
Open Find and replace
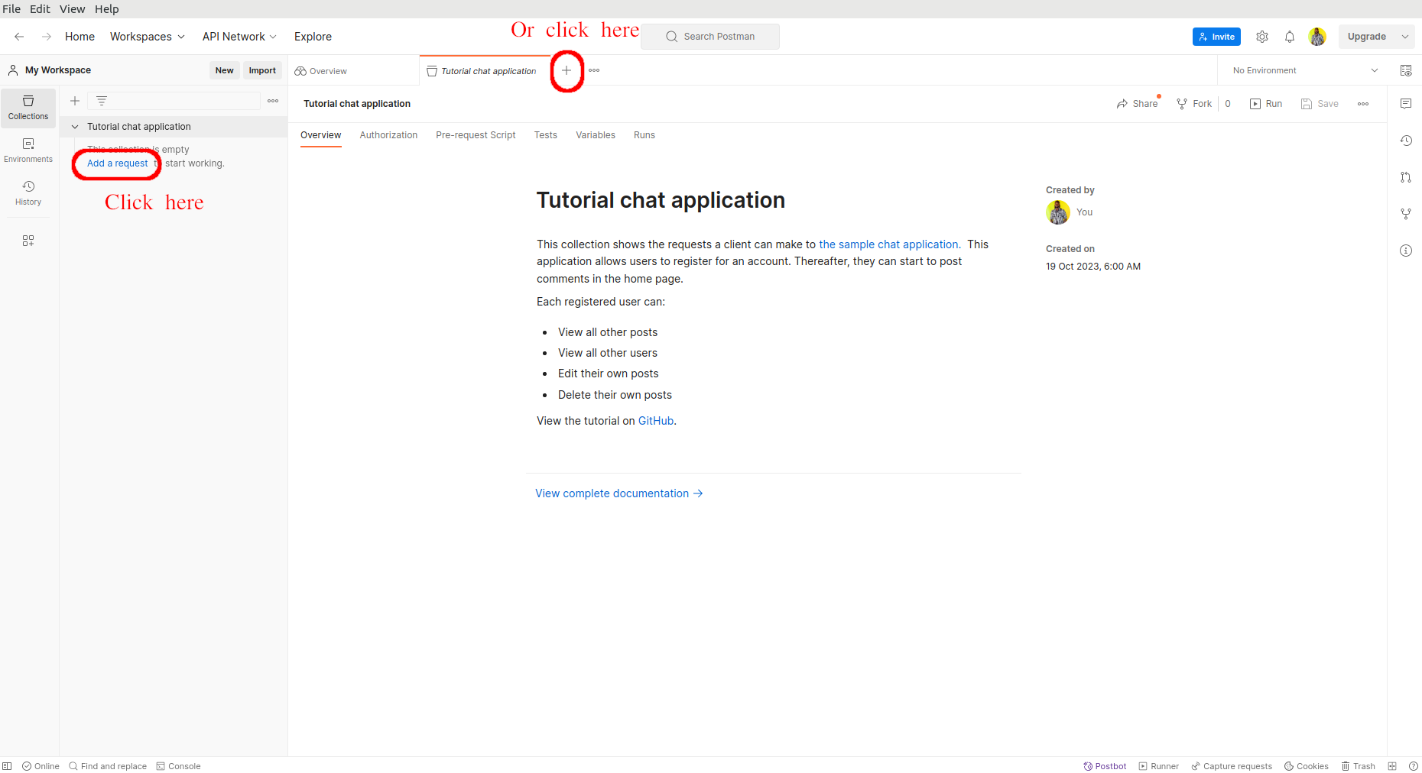coord(108,766)
